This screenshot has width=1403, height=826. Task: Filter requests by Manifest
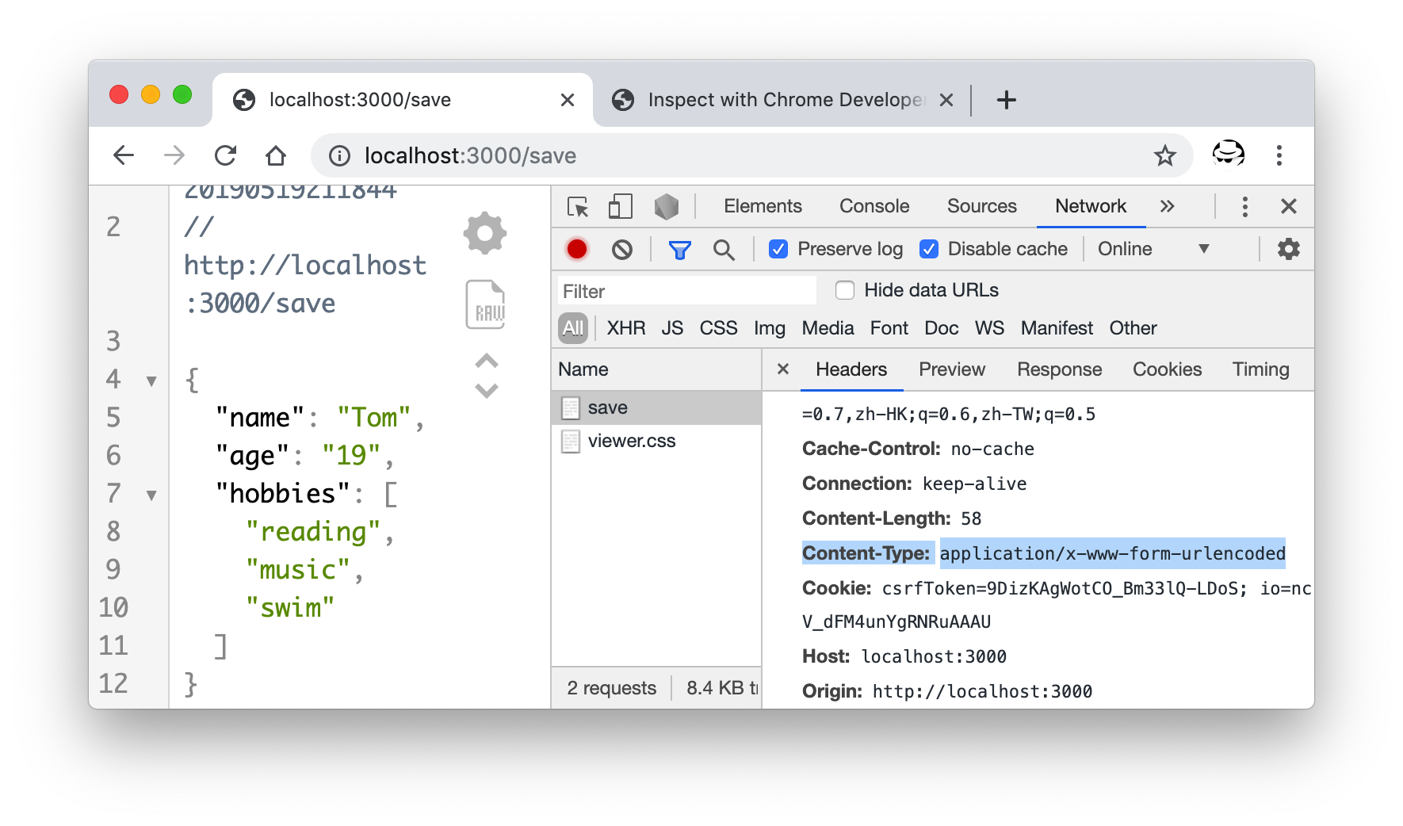coord(1057,328)
